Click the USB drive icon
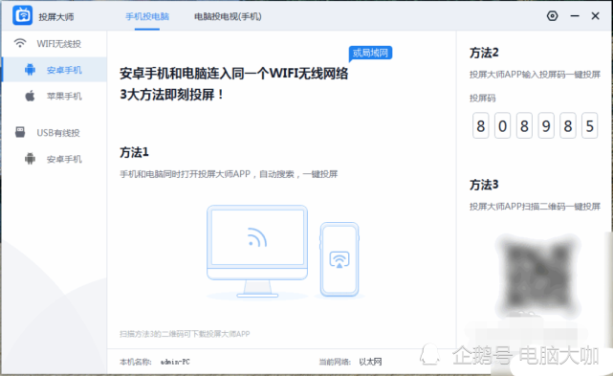 tap(20, 132)
